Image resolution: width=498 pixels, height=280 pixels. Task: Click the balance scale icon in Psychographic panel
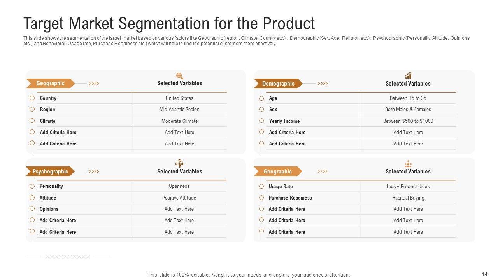(x=179, y=163)
